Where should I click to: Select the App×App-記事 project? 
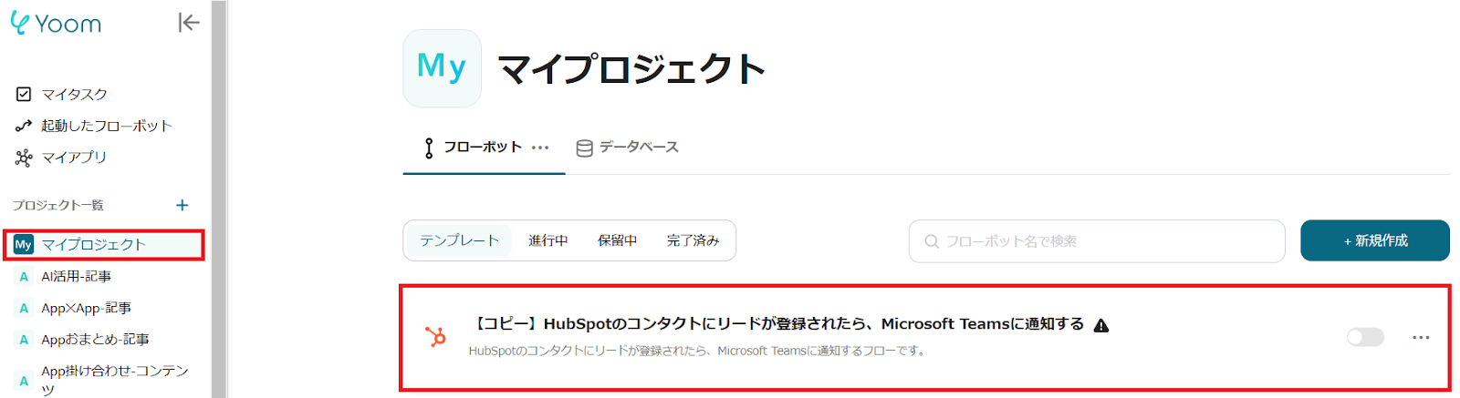pyautogui.click(x=86, y=308)
